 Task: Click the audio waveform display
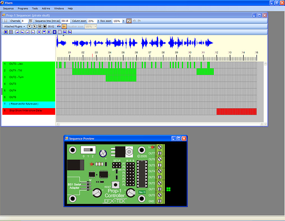pyautogui.click(x=135, y=43)
